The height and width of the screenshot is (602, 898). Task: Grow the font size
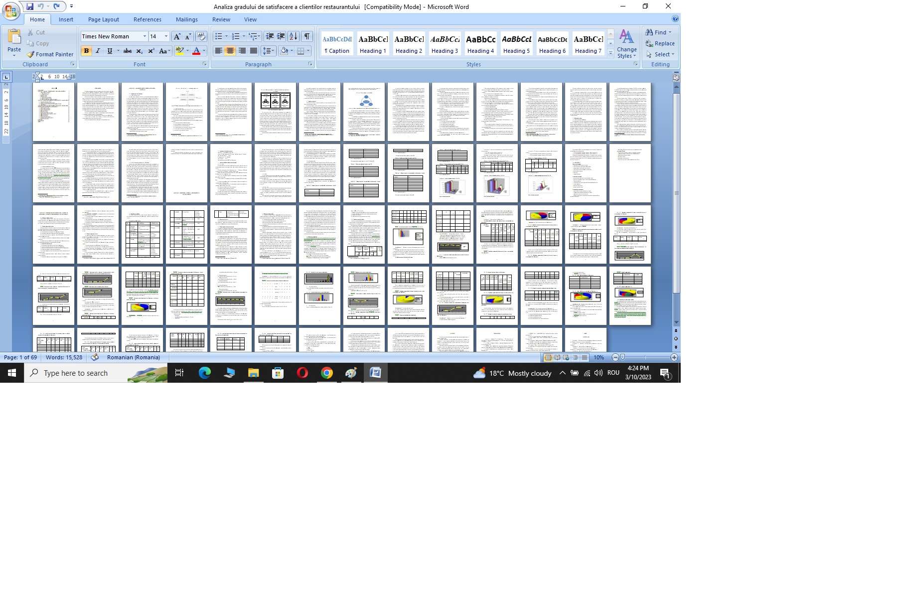pyautogui.click(x=177, y=36)
